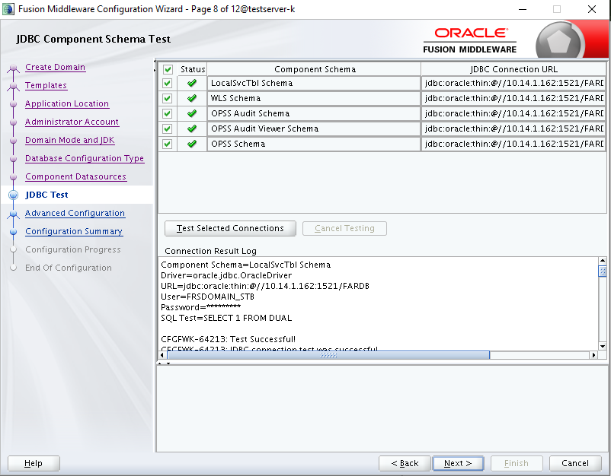The image size is (611, 476).
Task: Expand split pane using the down arrow
Action: 168,363
